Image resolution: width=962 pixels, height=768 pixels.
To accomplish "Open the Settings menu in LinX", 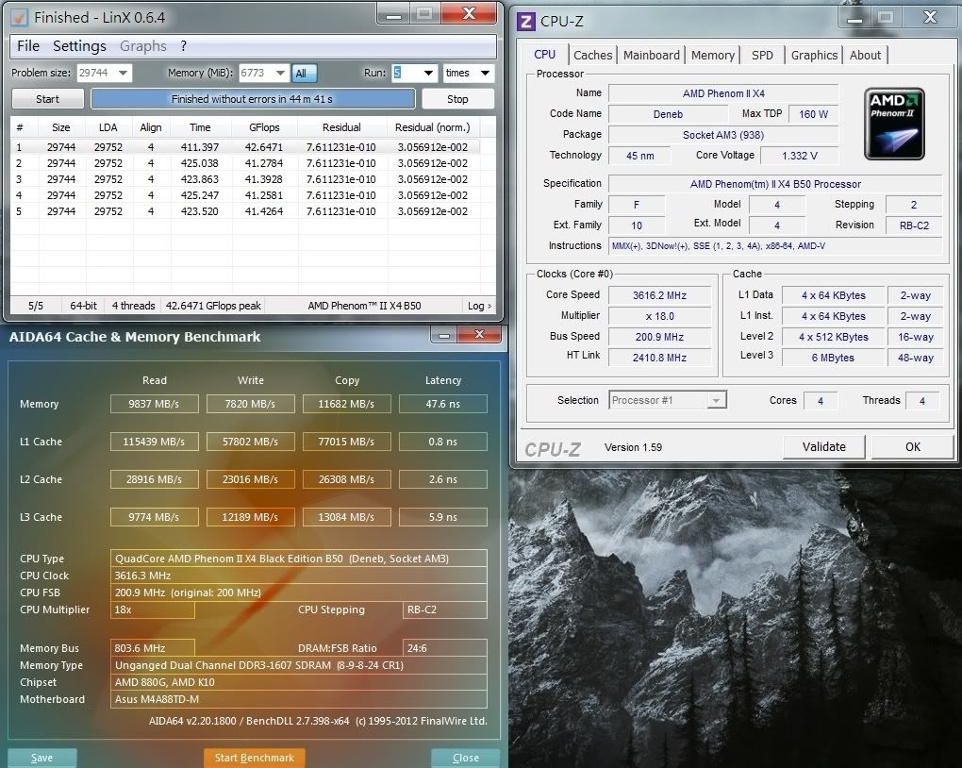I will tap(79, 46).
